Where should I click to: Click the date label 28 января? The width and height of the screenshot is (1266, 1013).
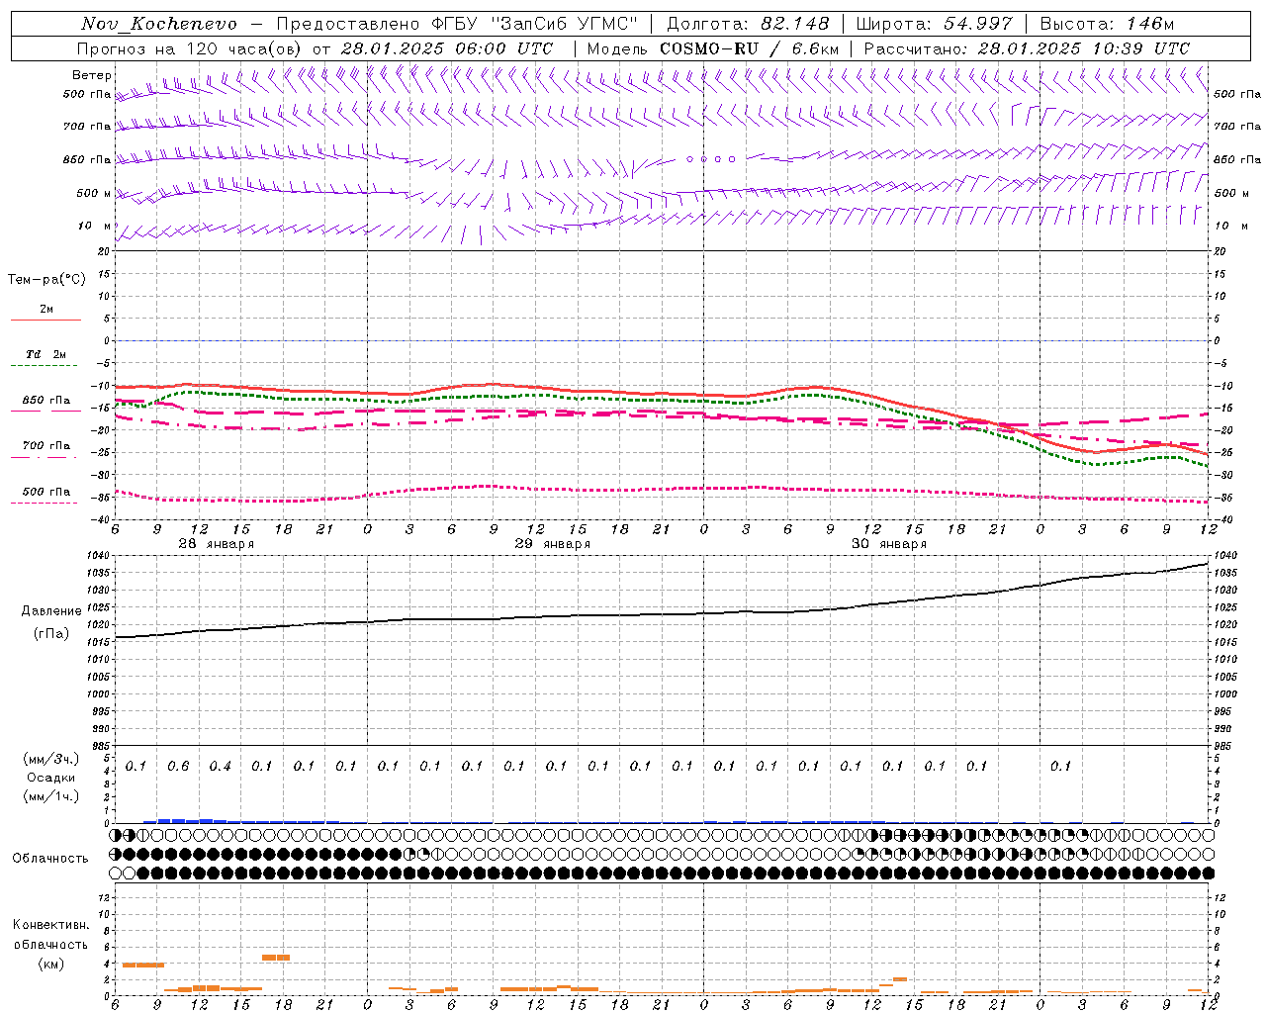click(217, 544)
